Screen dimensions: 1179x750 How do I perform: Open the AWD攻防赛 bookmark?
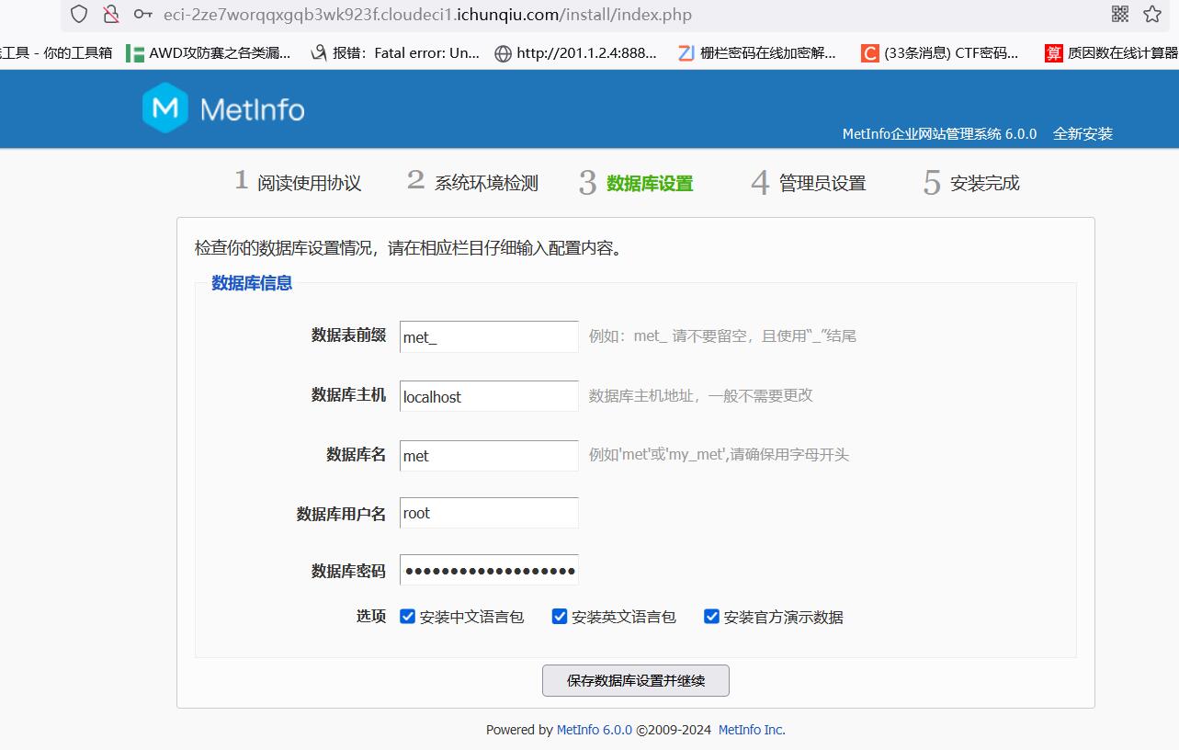coord(209,53)
